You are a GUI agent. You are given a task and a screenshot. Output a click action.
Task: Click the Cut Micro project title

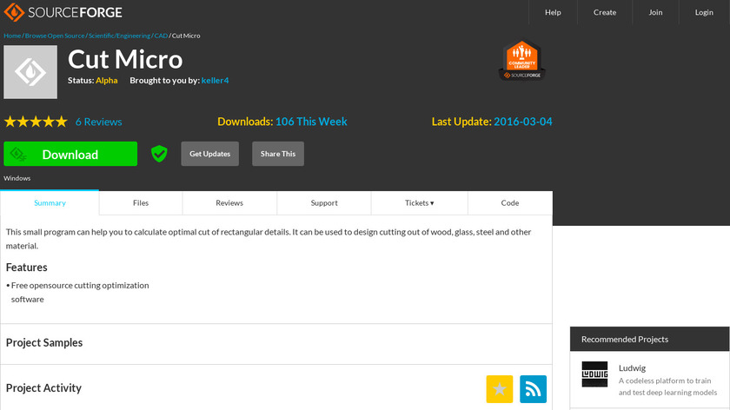[125, 60]
